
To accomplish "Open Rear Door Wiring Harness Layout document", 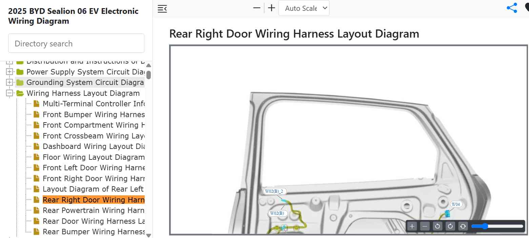I will 94,221.
